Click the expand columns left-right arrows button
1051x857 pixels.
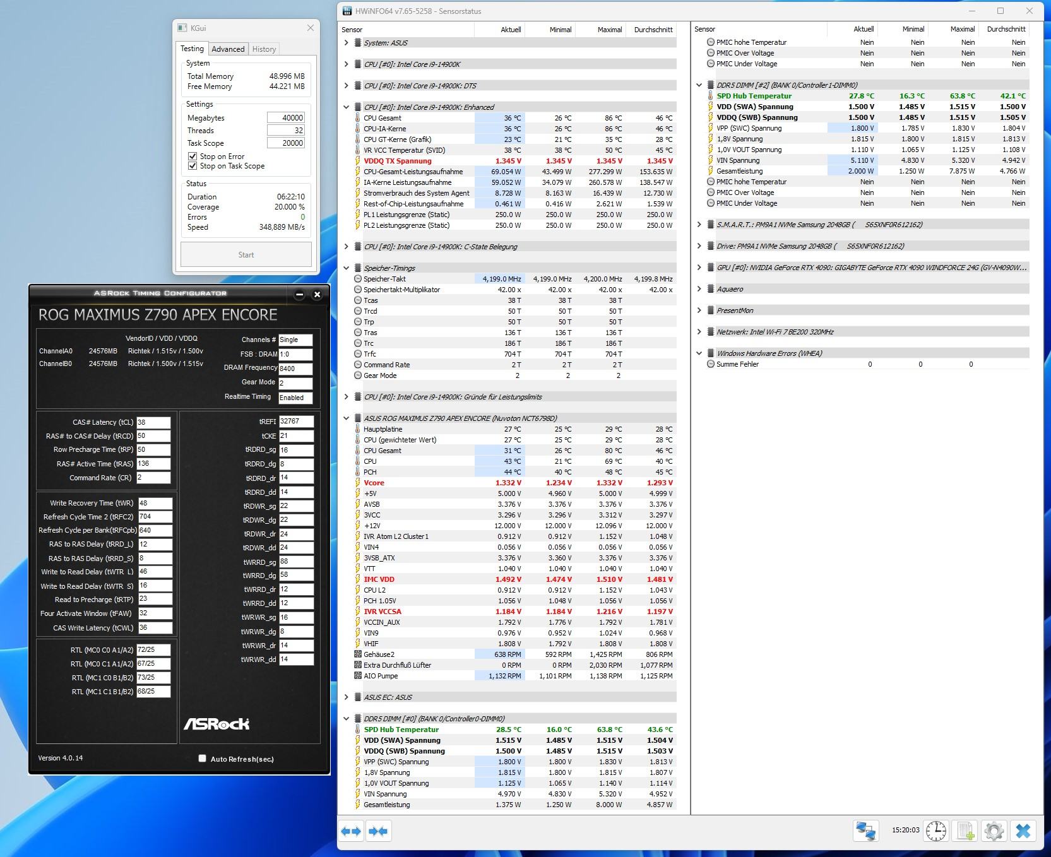pyautogui.click(x=352, y=831)
